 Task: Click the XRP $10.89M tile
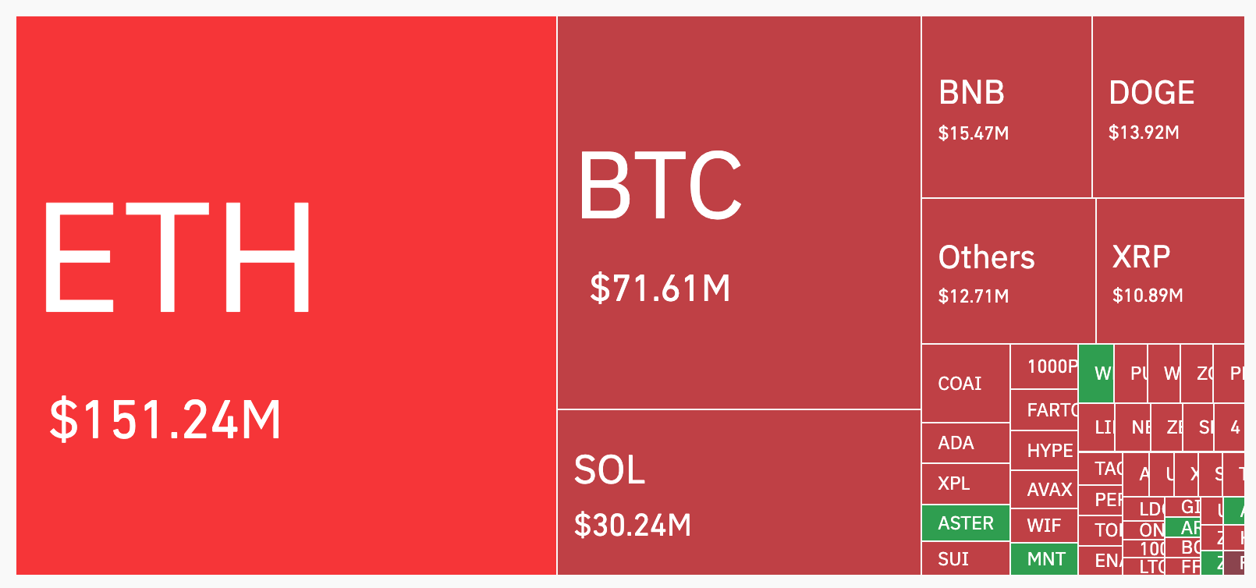pos(1169,271)
